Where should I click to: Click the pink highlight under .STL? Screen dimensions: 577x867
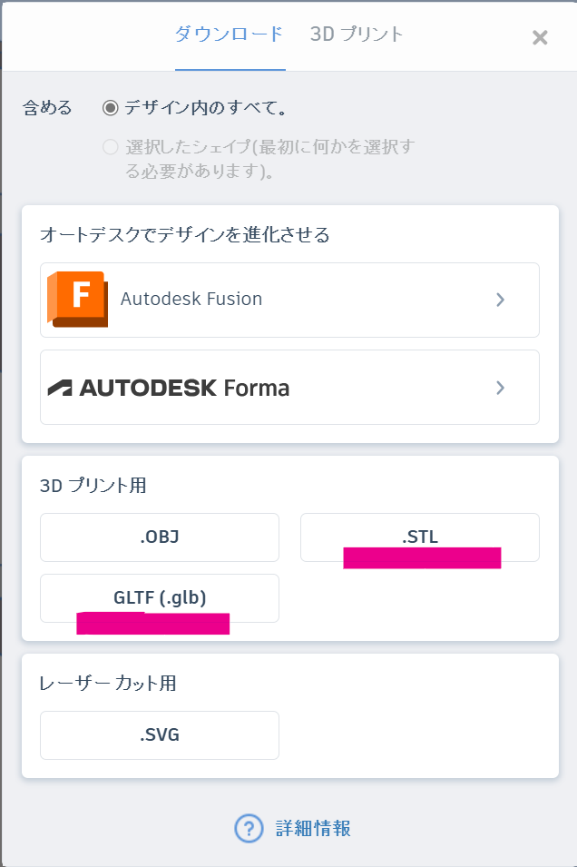coord(422,558)
